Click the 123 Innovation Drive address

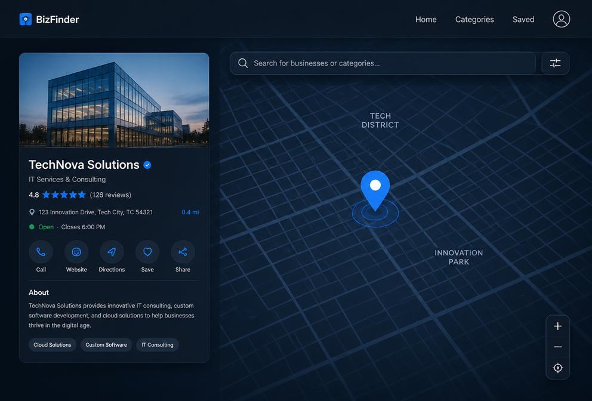95,212
